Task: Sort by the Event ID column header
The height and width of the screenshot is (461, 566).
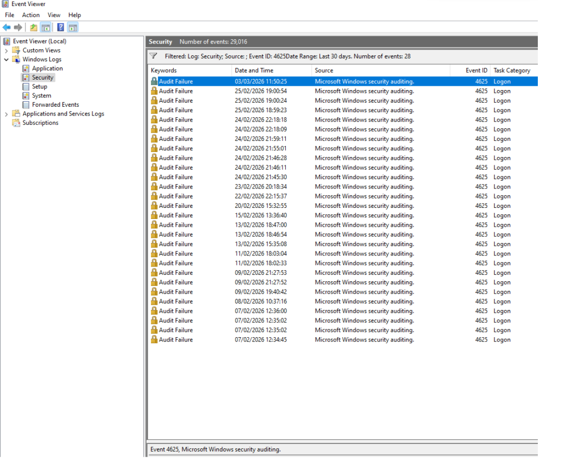Action: (x=476, y=70)
